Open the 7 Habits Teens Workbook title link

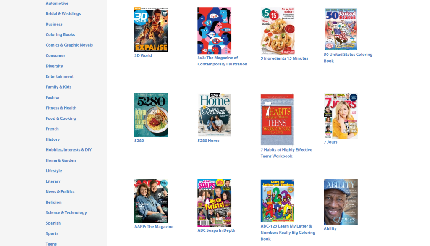tap(286, 153)
